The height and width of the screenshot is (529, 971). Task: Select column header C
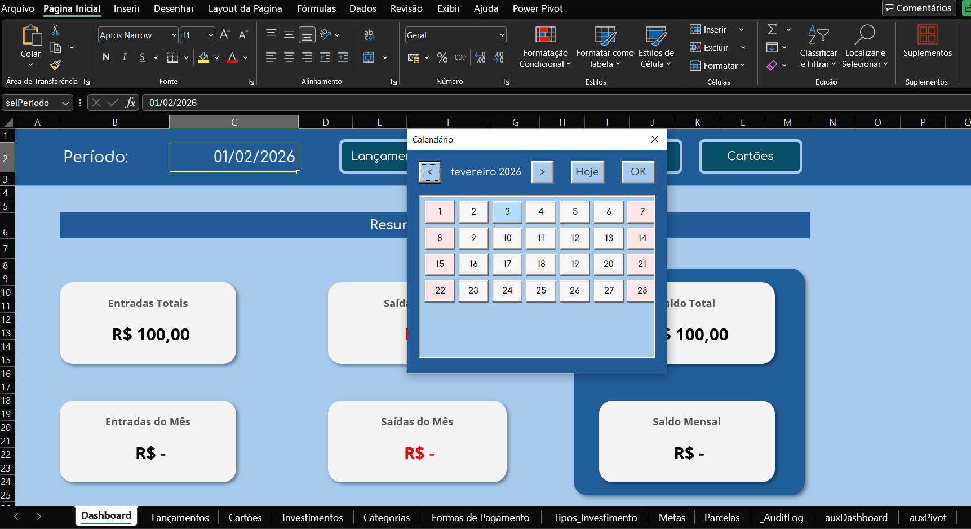click(234, 122)
